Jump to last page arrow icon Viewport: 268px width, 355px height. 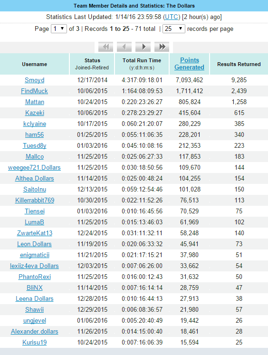click(162, 47)
